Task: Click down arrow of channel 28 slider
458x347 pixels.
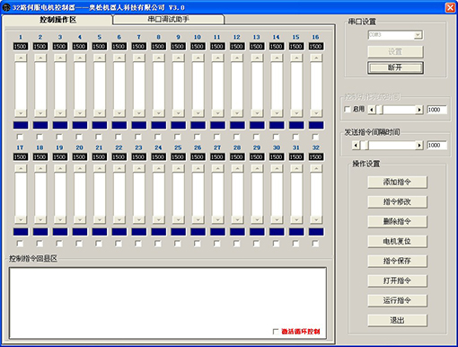Action: (x=237, y=219)
